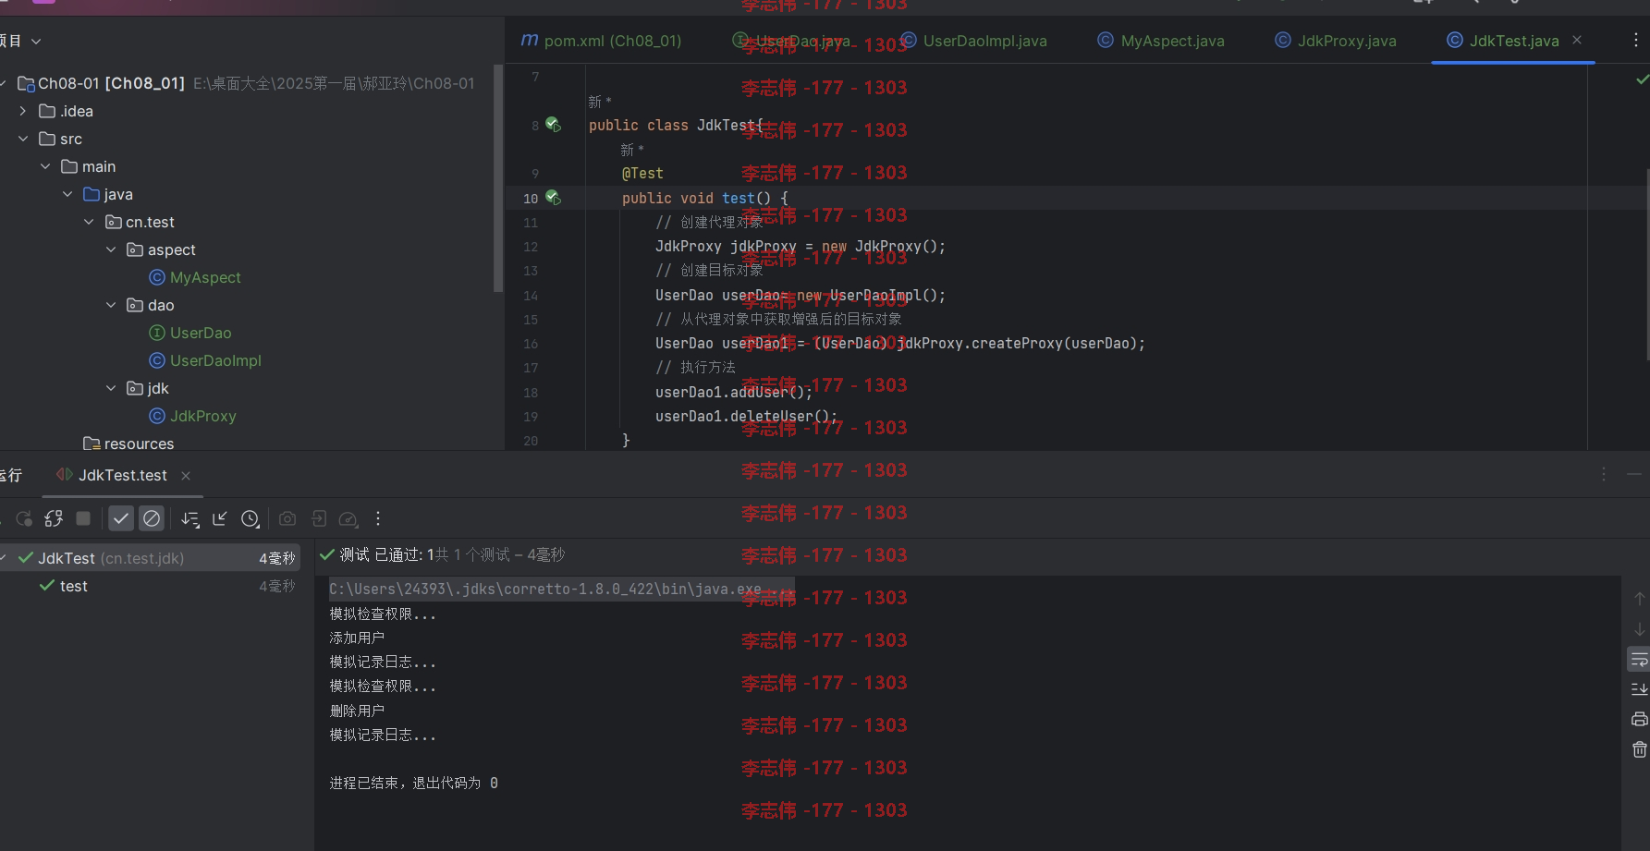
Task: Click the green inspection checkmark in editor corner
Action: tap(1642, 79)
